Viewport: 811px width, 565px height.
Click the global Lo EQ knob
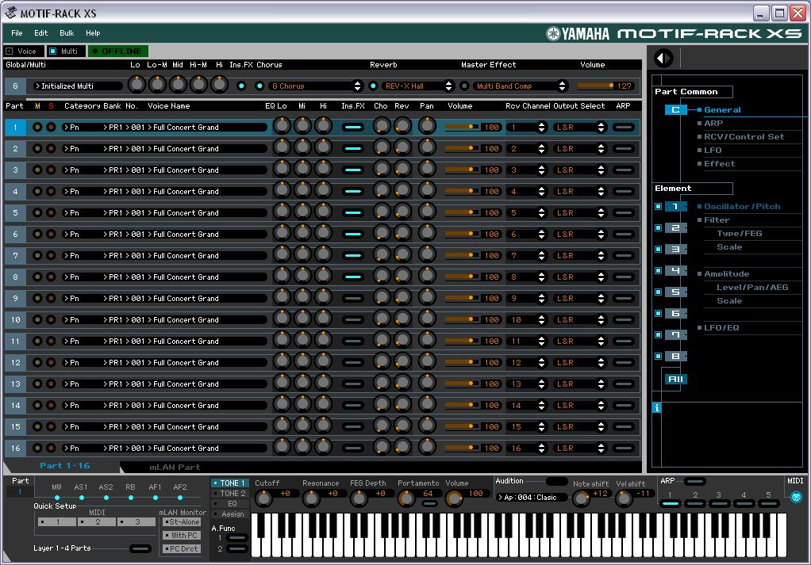click(136, 84)
